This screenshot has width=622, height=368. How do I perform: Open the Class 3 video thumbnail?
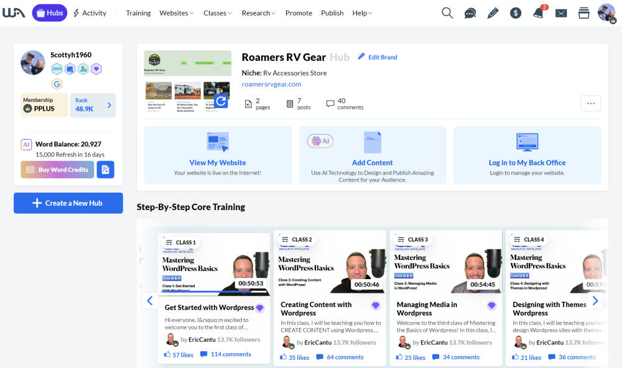[x=446, y=262]
